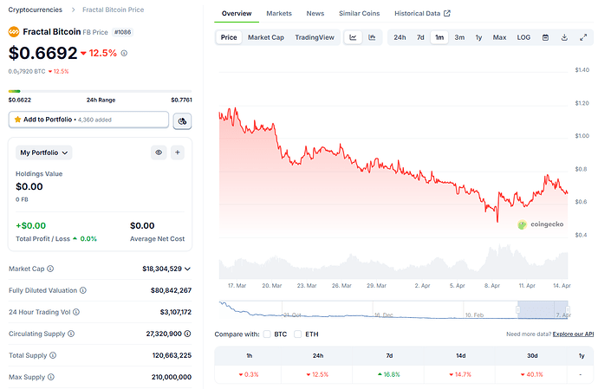This screenshot has width=598, height=389.
Task: Show Market Cap info tooltip icon
Action: click(x=50, y=269)
